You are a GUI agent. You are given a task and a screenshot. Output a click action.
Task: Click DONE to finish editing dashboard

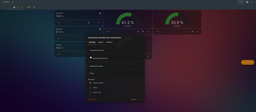pyautogui.click(x=241, y=2)
